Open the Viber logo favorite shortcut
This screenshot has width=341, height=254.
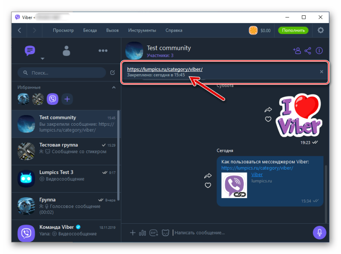[x=52, y=99]
